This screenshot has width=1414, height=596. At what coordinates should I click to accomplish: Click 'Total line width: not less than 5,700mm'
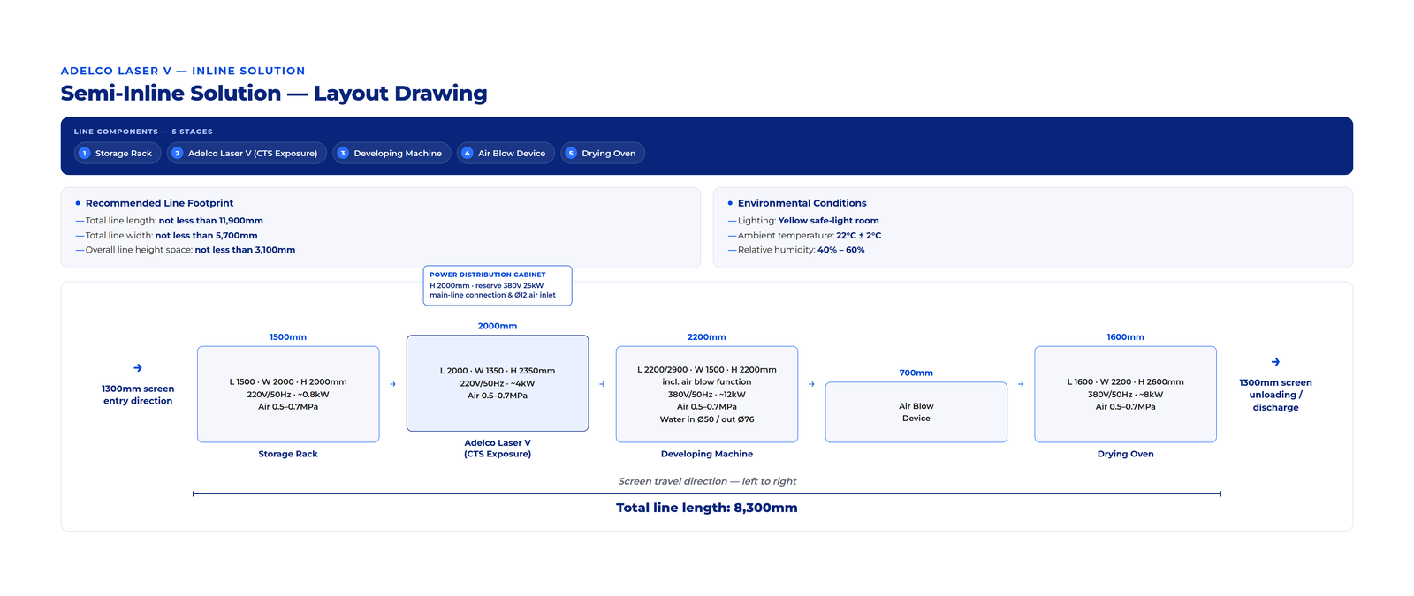[171, 236]
